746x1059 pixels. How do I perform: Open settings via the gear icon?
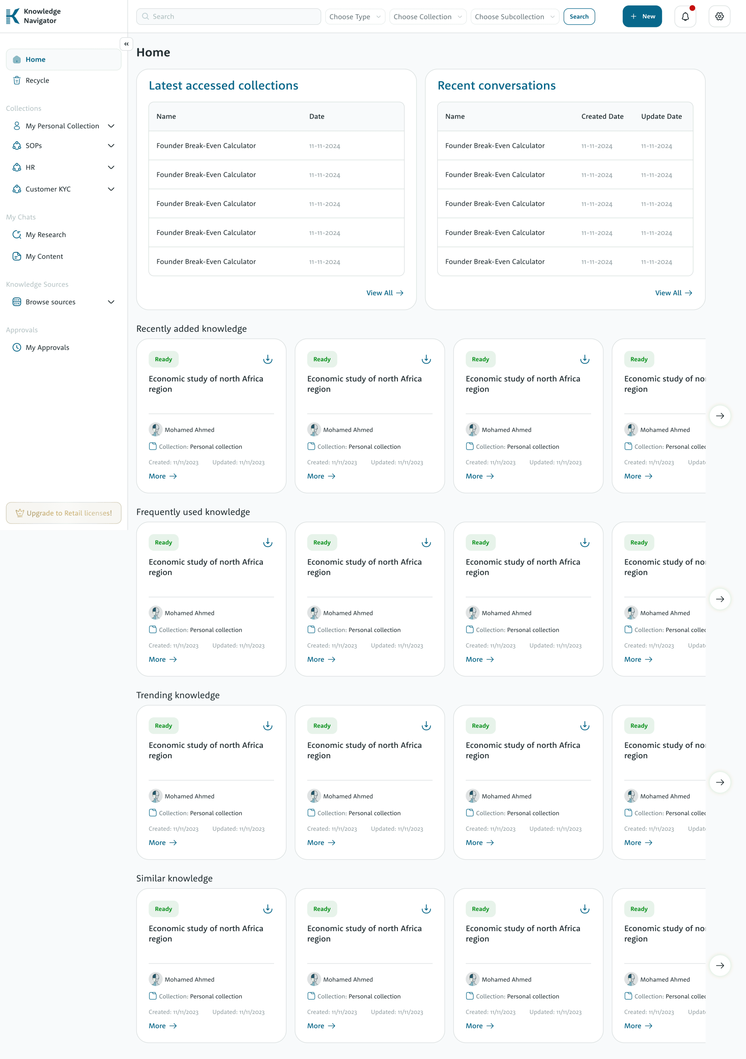[x=719, y=17]
